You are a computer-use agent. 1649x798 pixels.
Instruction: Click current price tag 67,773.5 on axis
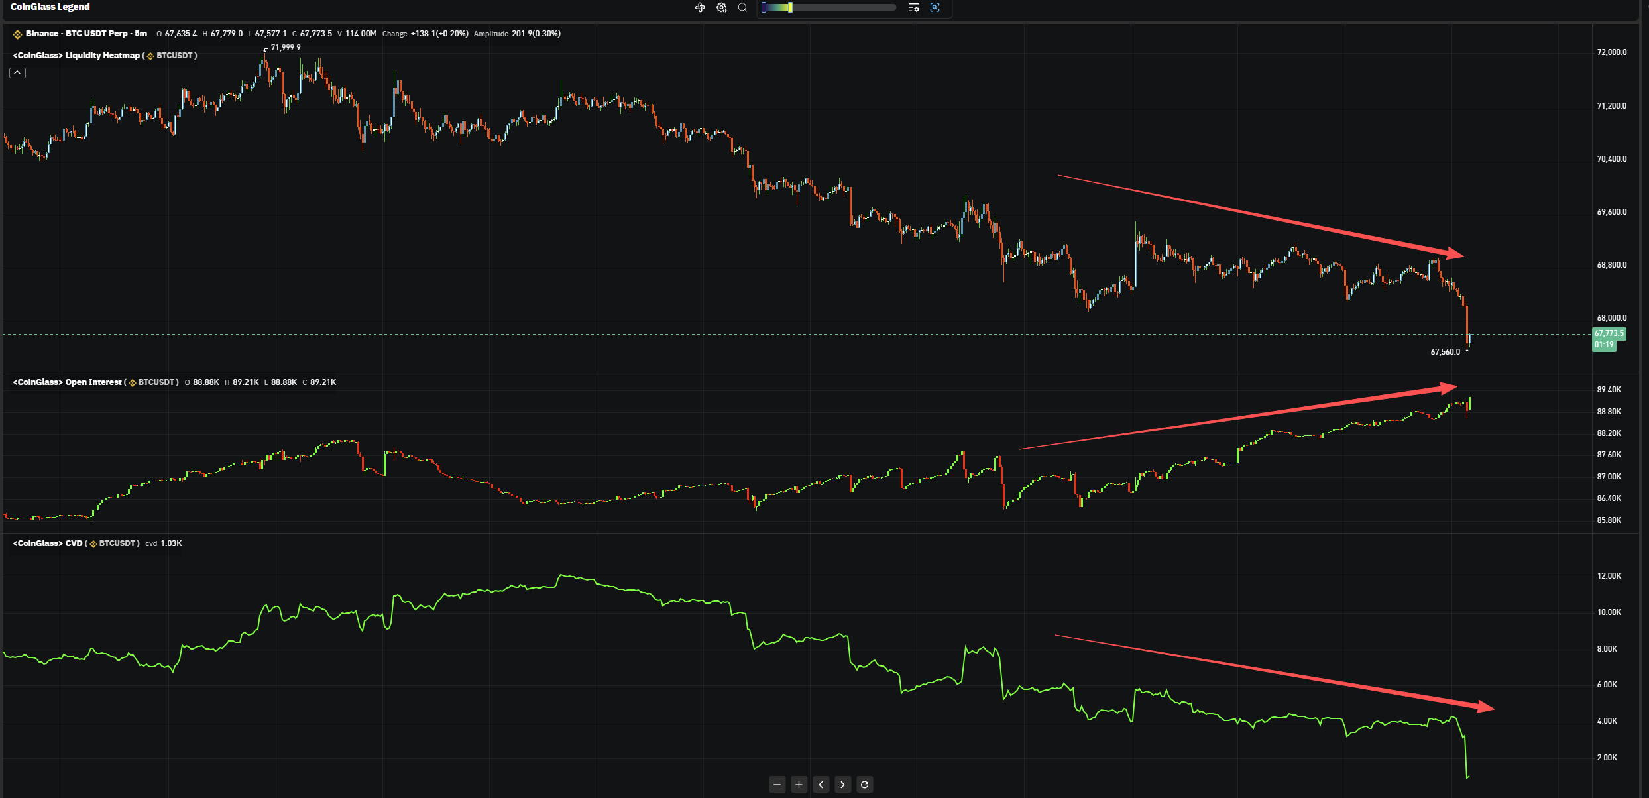click(x=1609, y=333)
